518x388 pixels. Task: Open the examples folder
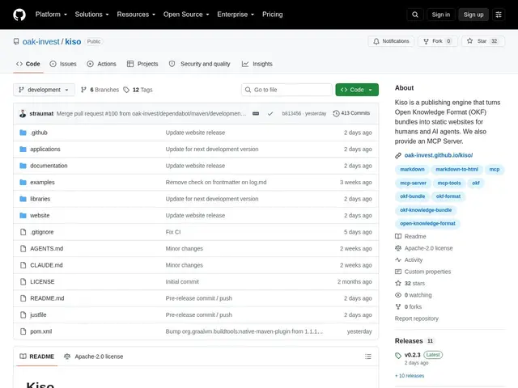tap(42, 182)
